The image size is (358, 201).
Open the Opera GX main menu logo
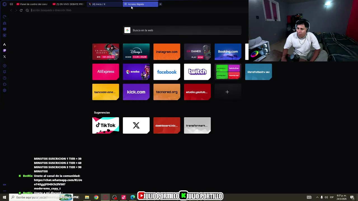pyautogui.click(x=4, y=4)
